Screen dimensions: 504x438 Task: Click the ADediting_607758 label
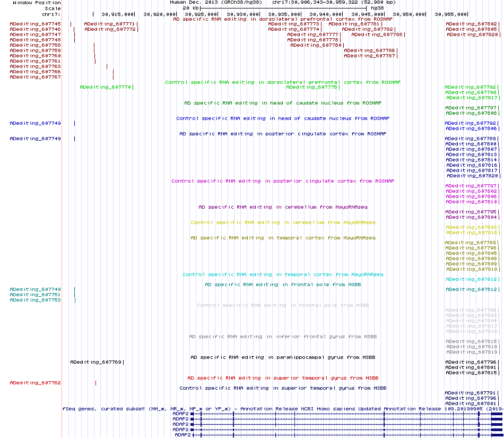(36, 45)
